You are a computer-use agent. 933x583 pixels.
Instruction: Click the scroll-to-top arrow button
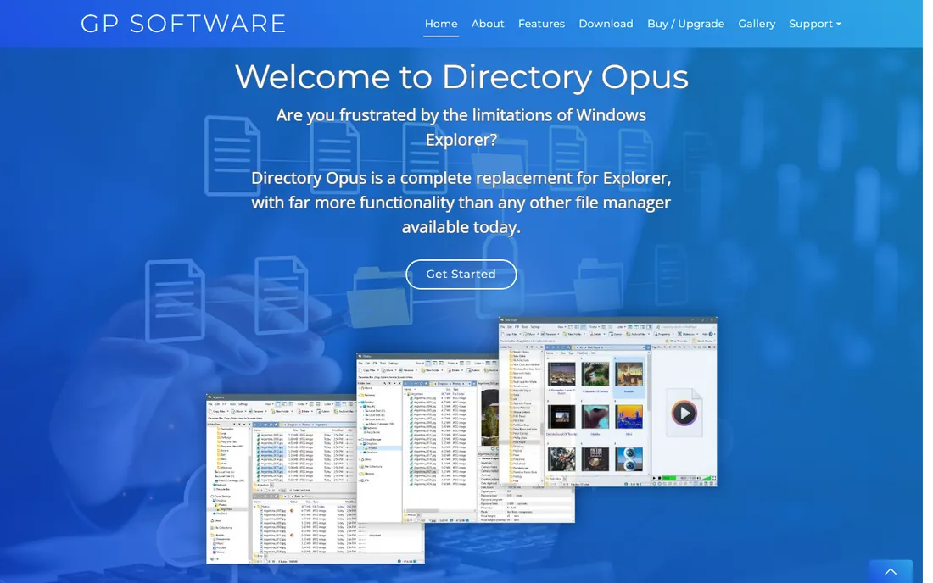click(x=890, y=571)
